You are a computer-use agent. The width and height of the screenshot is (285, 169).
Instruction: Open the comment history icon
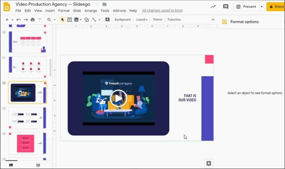(x=226, y=7)
